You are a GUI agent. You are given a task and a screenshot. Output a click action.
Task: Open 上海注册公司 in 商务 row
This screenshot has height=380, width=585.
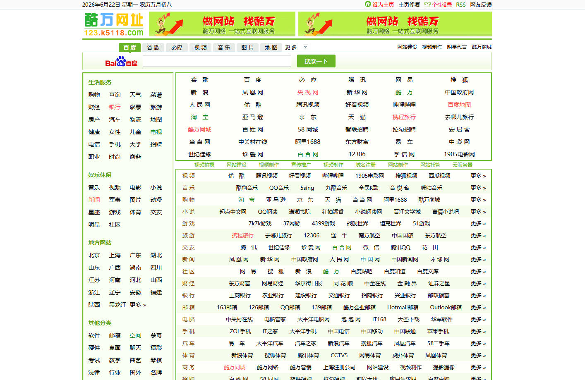pos(339,367)
